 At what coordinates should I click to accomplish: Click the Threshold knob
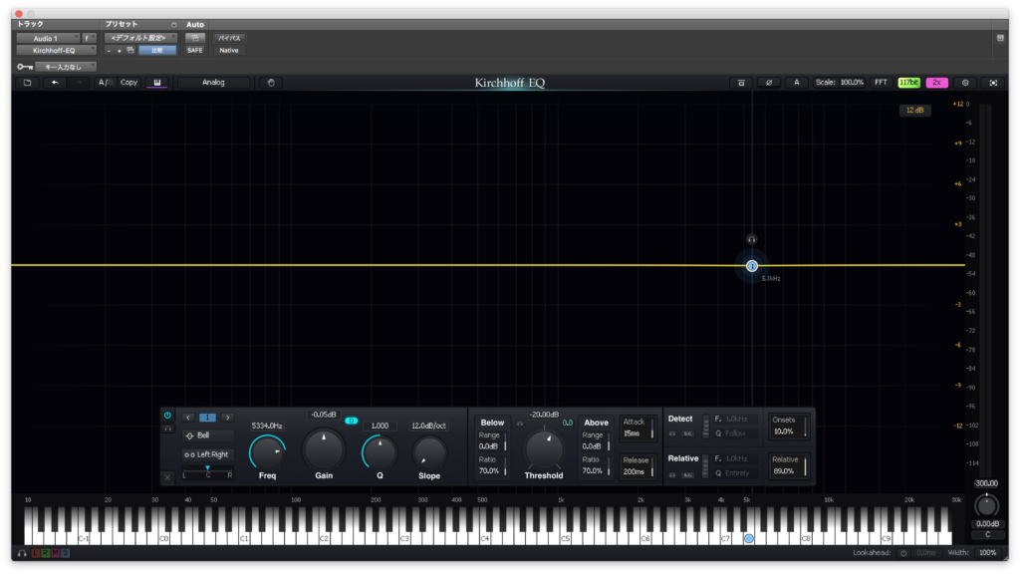pos(544,448)
